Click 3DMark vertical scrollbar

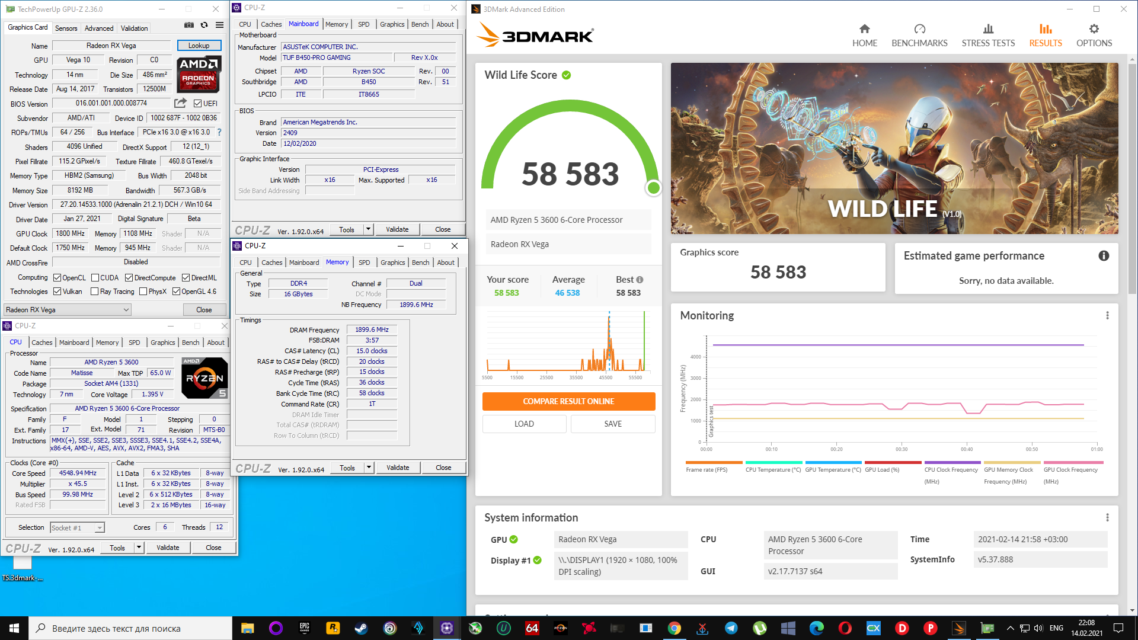1133,178
